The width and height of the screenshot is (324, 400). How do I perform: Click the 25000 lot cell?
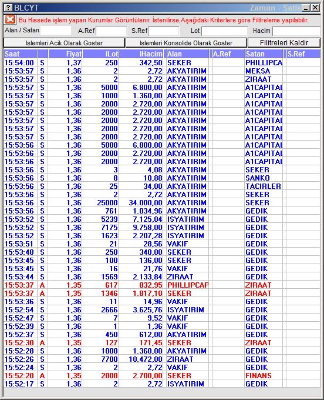(x=100, y=203)
